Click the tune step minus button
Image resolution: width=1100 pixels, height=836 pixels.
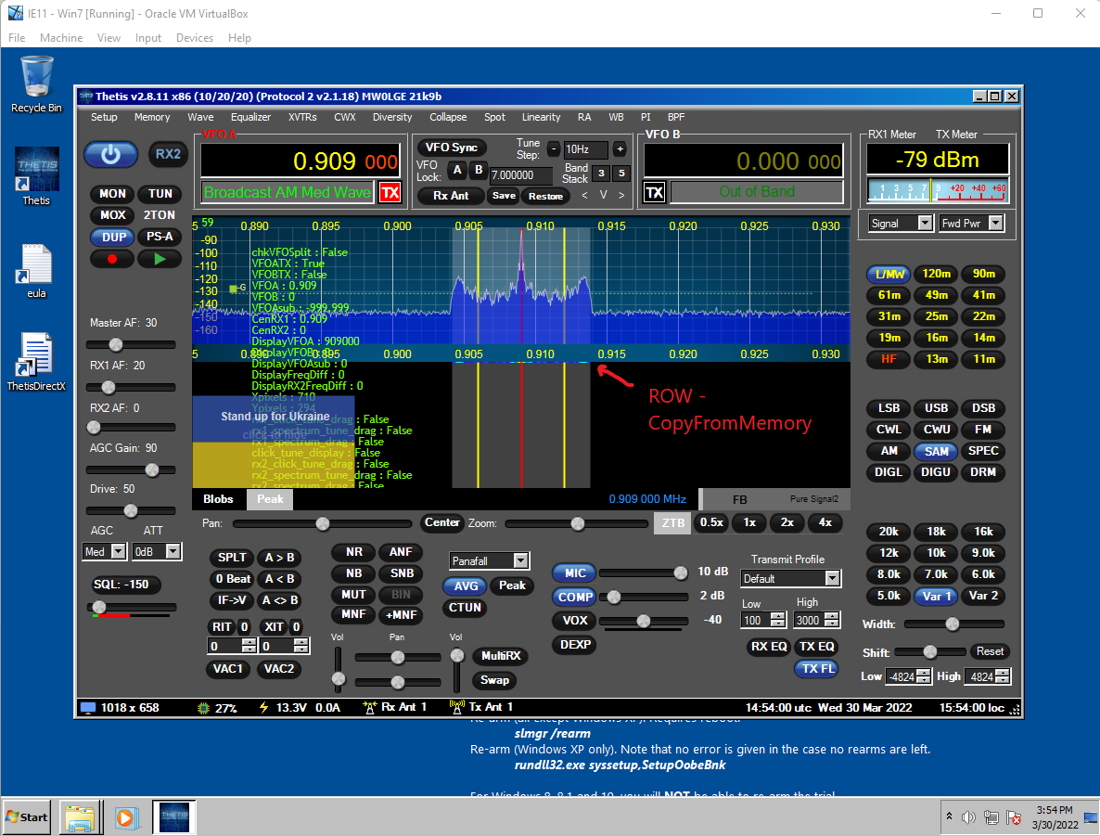[554, 149]
